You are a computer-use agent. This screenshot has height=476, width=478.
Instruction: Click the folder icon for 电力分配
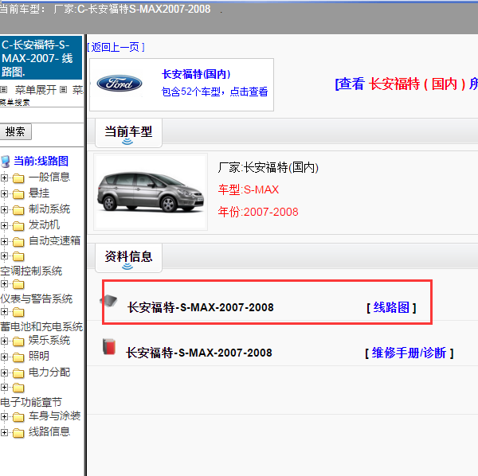coord(18,373)
